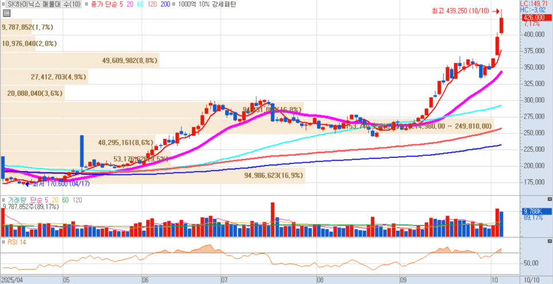The height and width of the screenshot is (284, 553).
Task: Click the RSI 14 indicator label
Action: tap(17, 242)
